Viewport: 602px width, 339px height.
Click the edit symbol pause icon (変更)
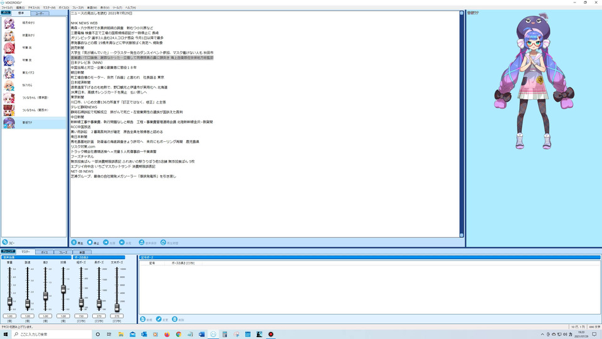click(159, 320)
